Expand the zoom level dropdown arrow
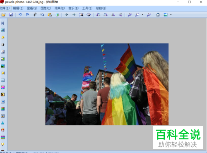207x153 pixels. [x=142, y=14]
